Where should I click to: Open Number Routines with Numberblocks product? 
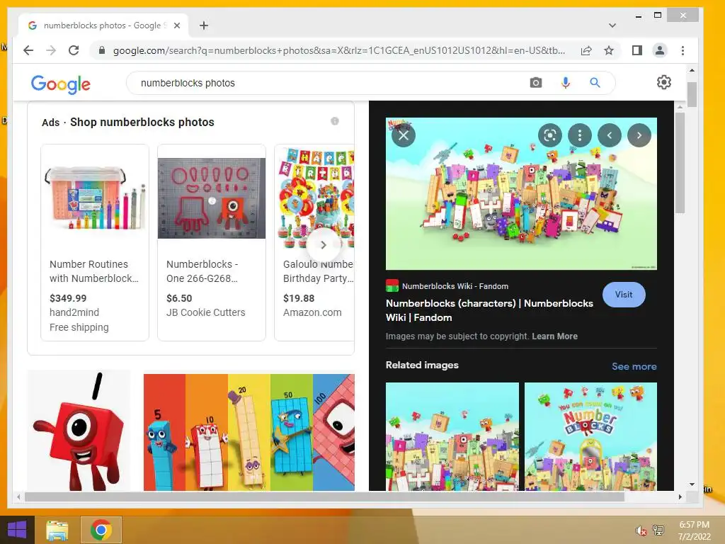(x=95, y=243)
